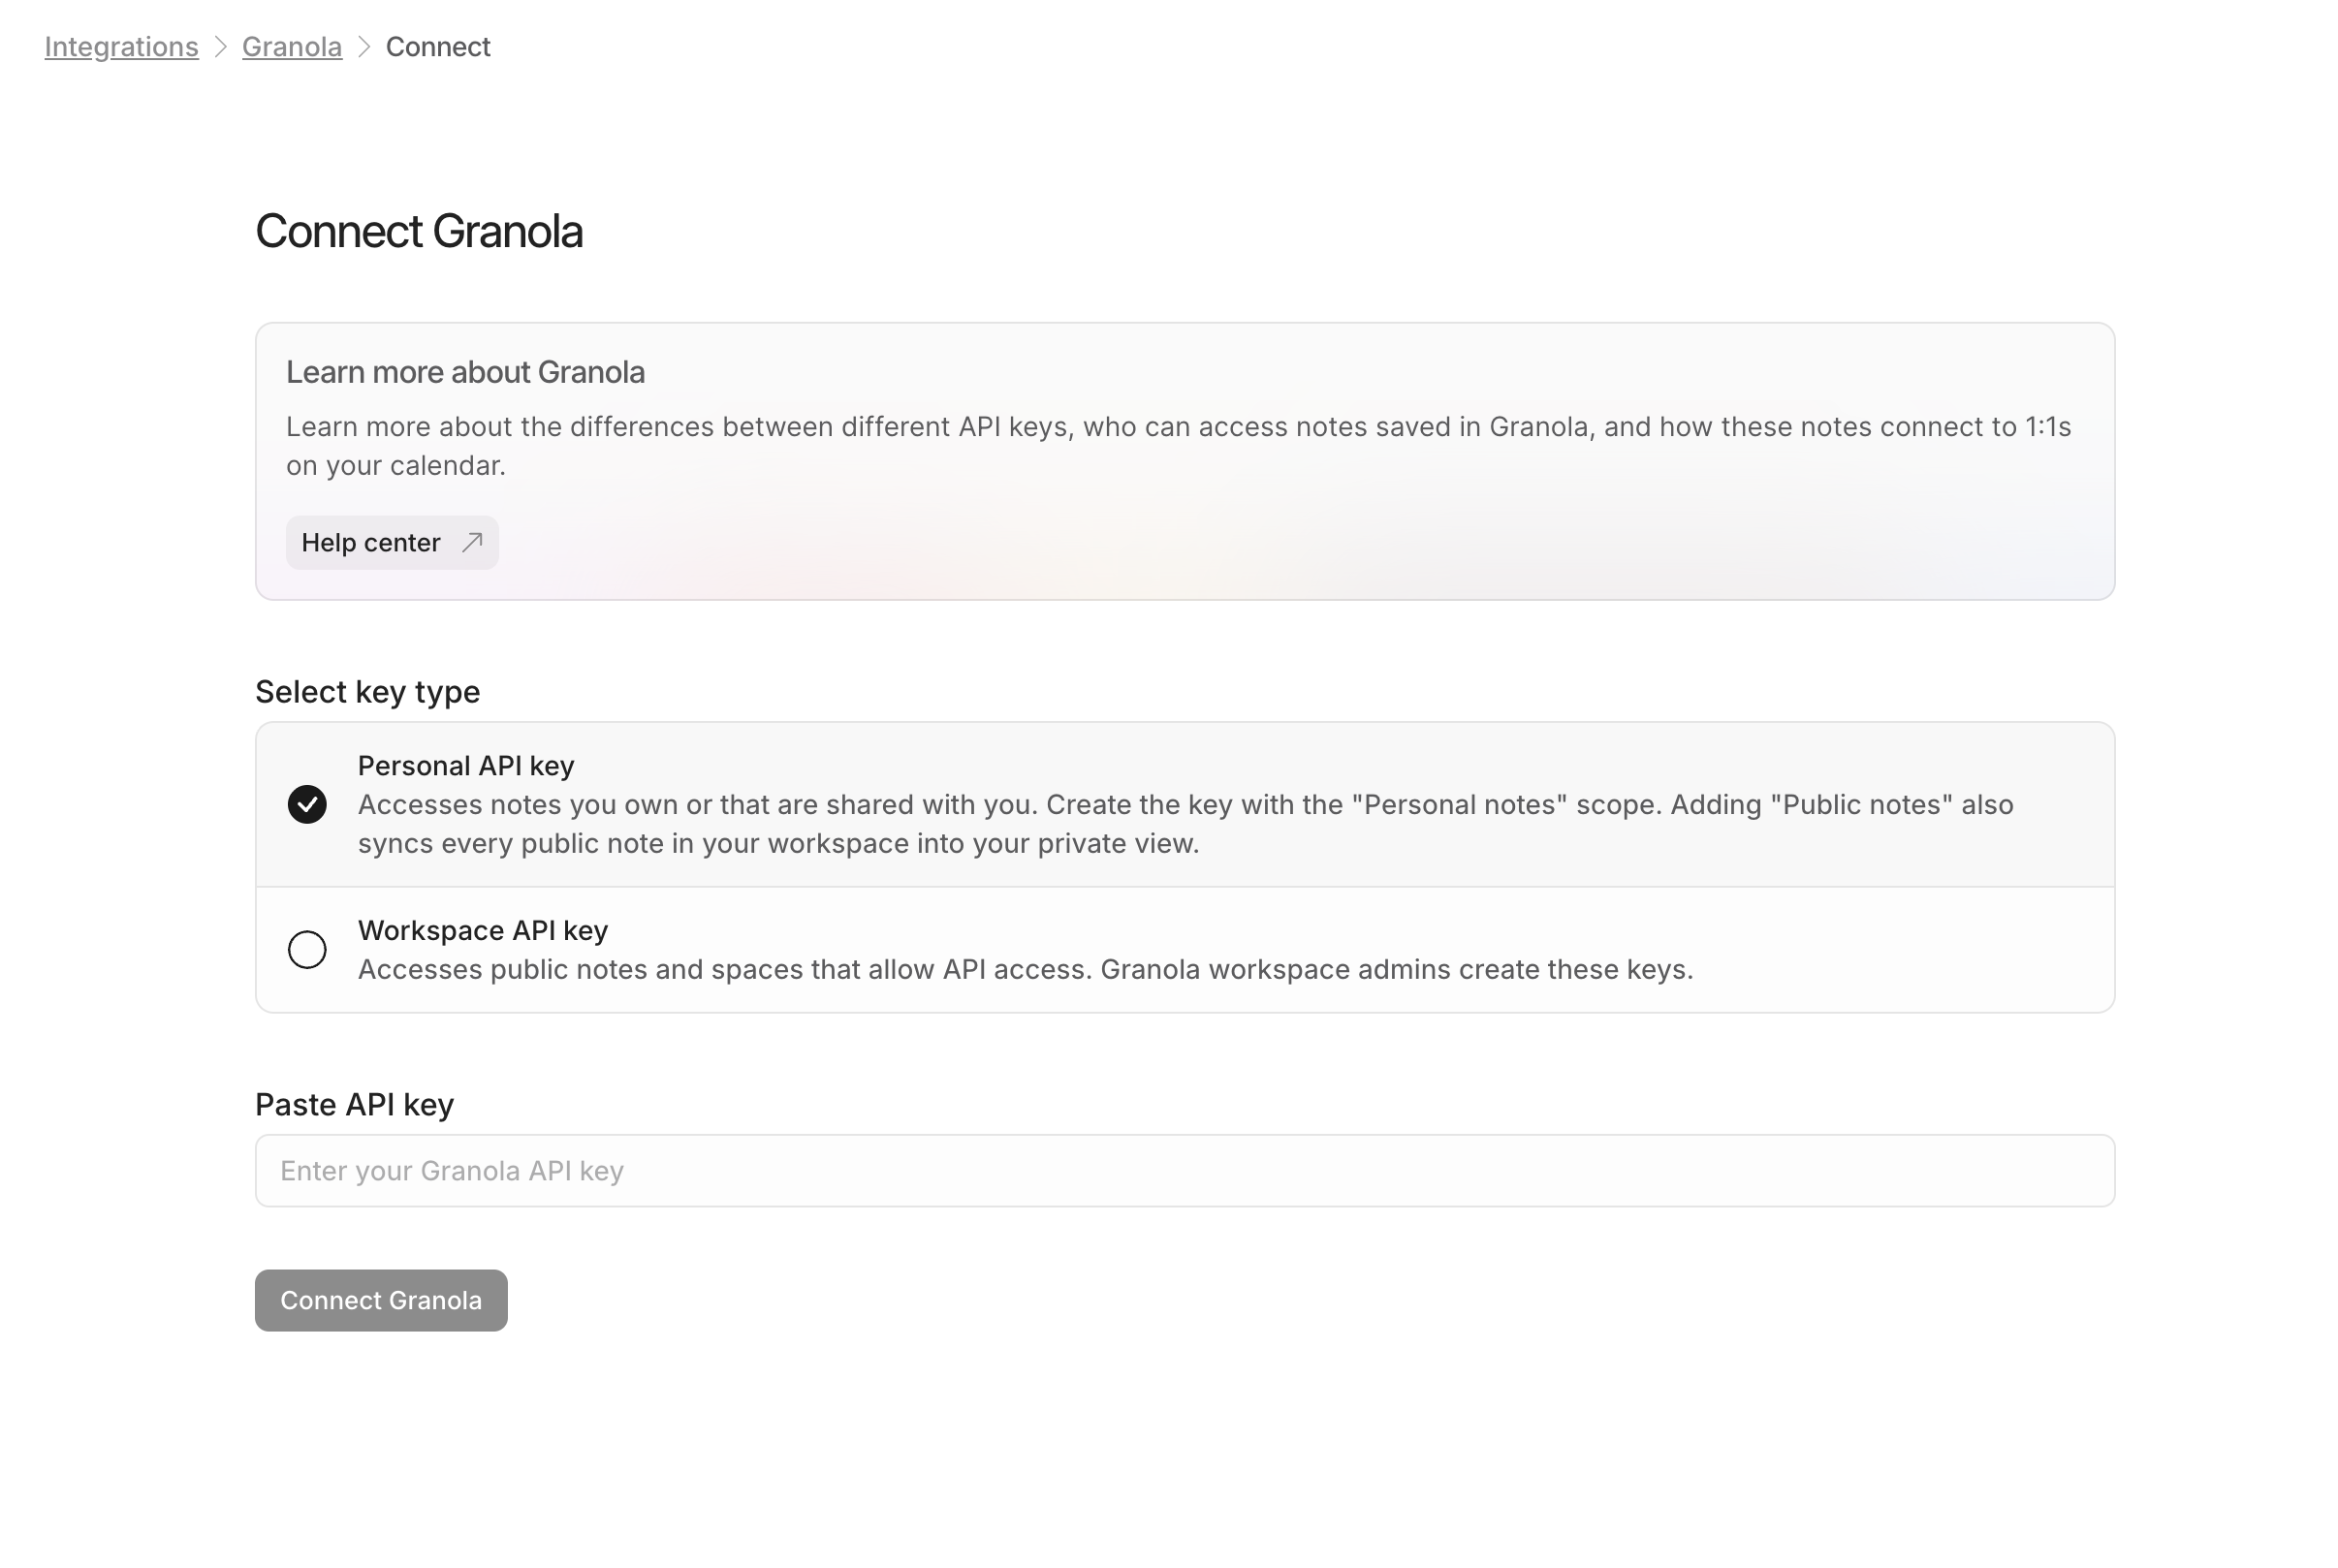2338x1568 pixels.
Task: Click the Help center external arrow icon
Action: click(472, 542)
